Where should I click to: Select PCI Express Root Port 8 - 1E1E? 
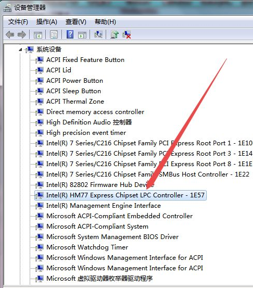click(149, 164)
